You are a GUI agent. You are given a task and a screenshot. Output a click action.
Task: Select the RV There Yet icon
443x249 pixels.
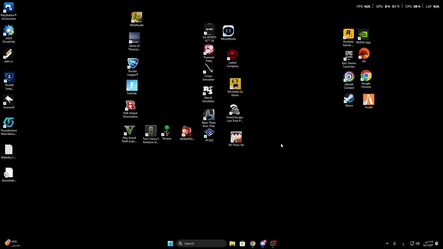[x=236, y=139]
